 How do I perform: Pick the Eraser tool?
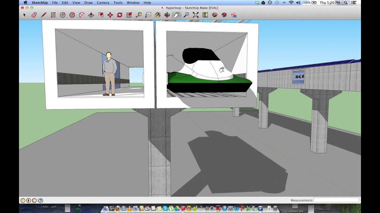click(x=34, y=15)
